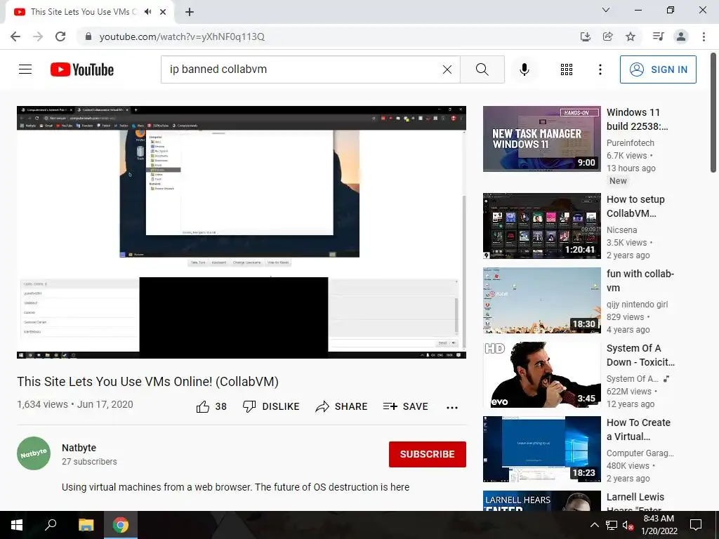Share this page from address bar

pos(607,36)
